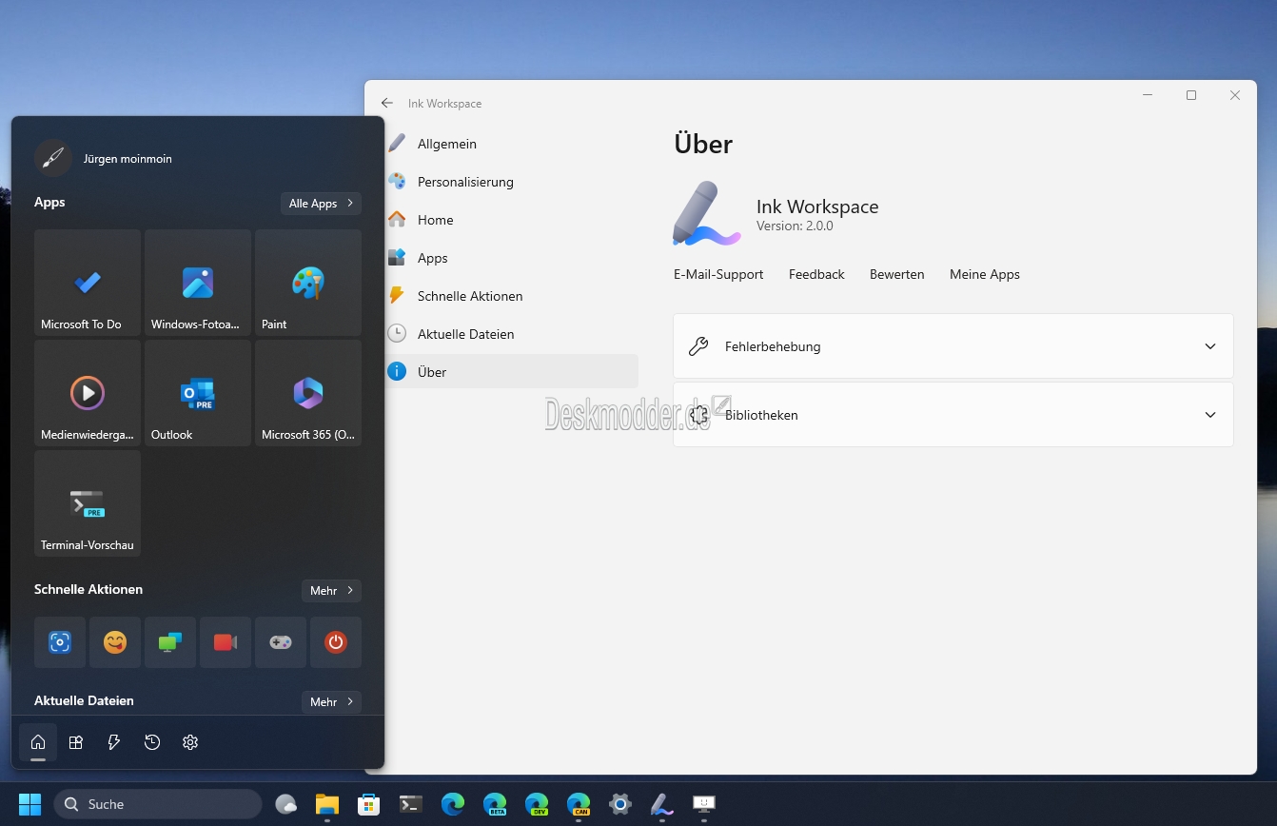
Task: Launch Edge Beta from taskbar
Action: coord(495,804)
